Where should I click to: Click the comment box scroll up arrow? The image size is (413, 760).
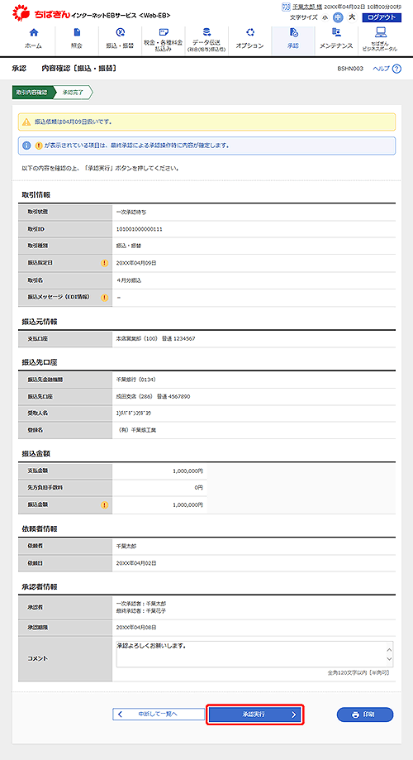389,648
